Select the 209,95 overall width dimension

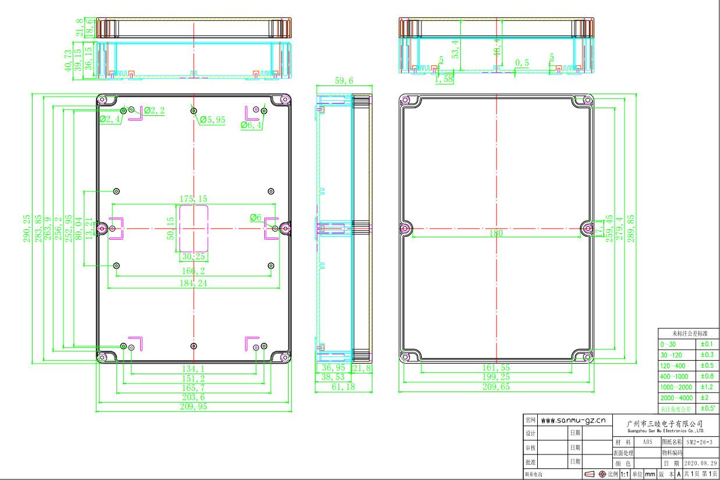click(194, 407)
